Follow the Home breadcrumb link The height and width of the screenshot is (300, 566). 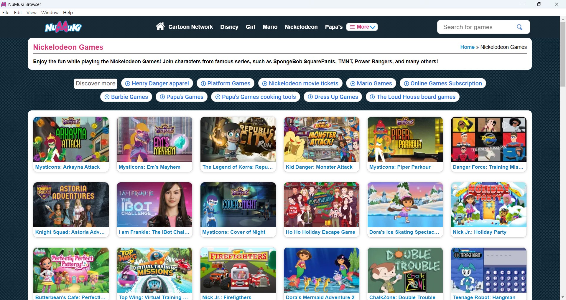[467, 47]
